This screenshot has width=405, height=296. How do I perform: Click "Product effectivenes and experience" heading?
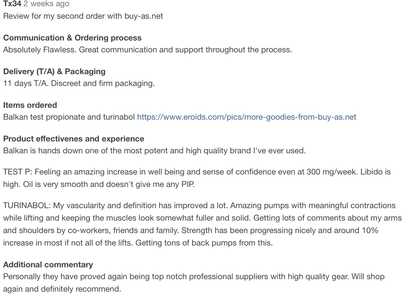pyautogui.click(x=74, y=139)
